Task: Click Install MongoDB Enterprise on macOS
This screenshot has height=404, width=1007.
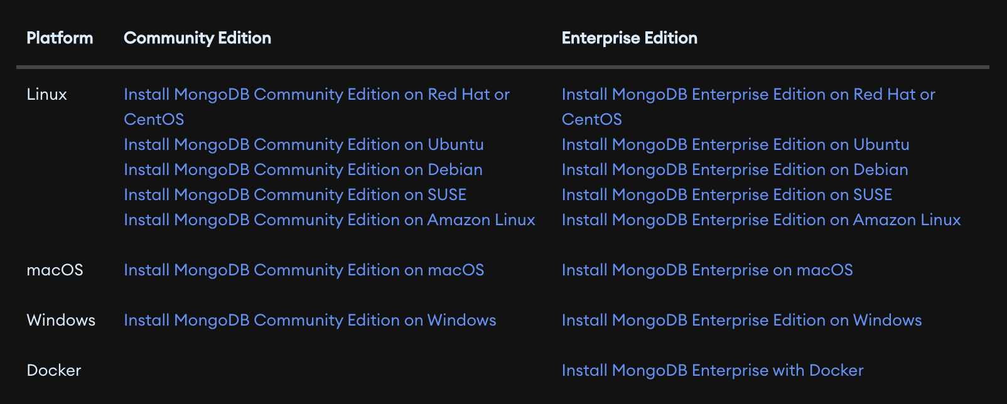Action: (707, 270)
